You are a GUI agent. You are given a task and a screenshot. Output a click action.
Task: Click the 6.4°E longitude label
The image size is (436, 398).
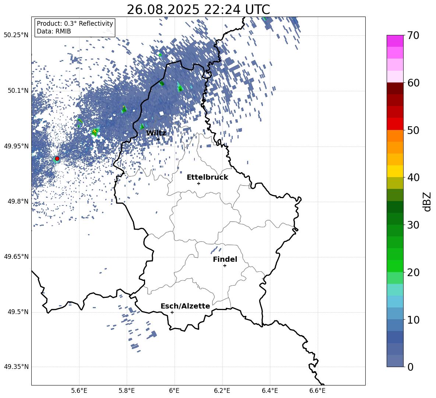(270, 391)
